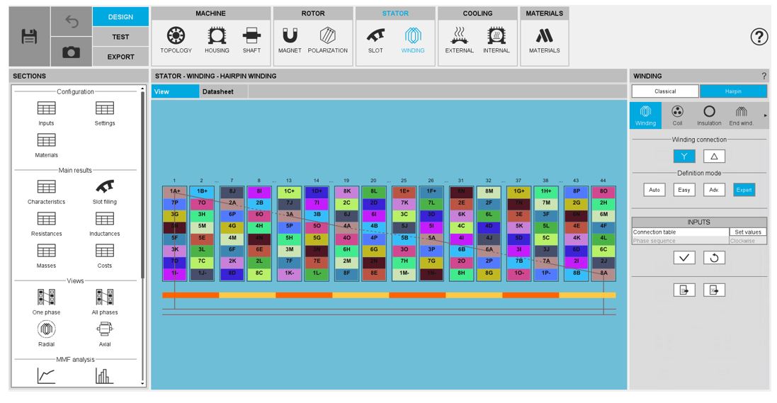Click the Set values button
This screenshot has width=777, height=403.
[x=748, y=232]
